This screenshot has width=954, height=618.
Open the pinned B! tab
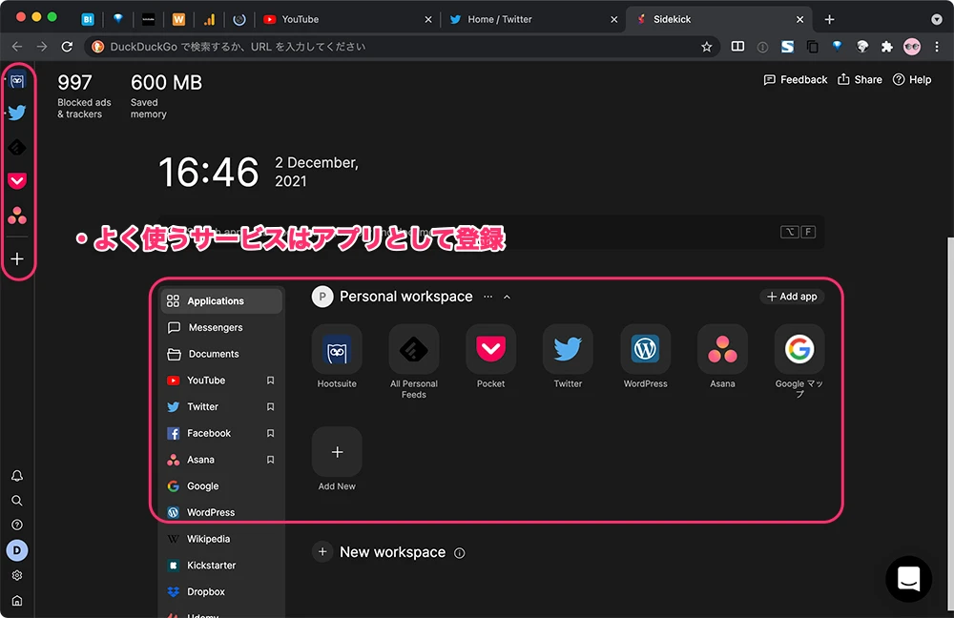(x=88, y=19)
